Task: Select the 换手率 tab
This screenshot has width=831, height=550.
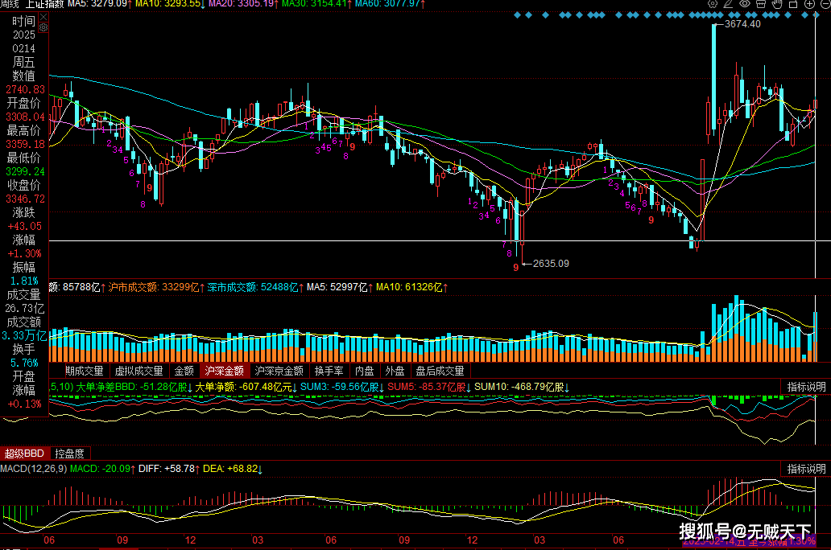Action: 329,371
